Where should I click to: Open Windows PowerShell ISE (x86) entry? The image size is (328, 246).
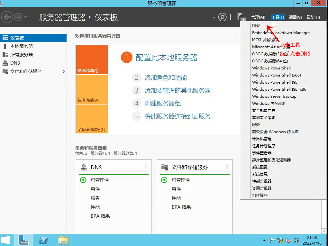point(280,89)
